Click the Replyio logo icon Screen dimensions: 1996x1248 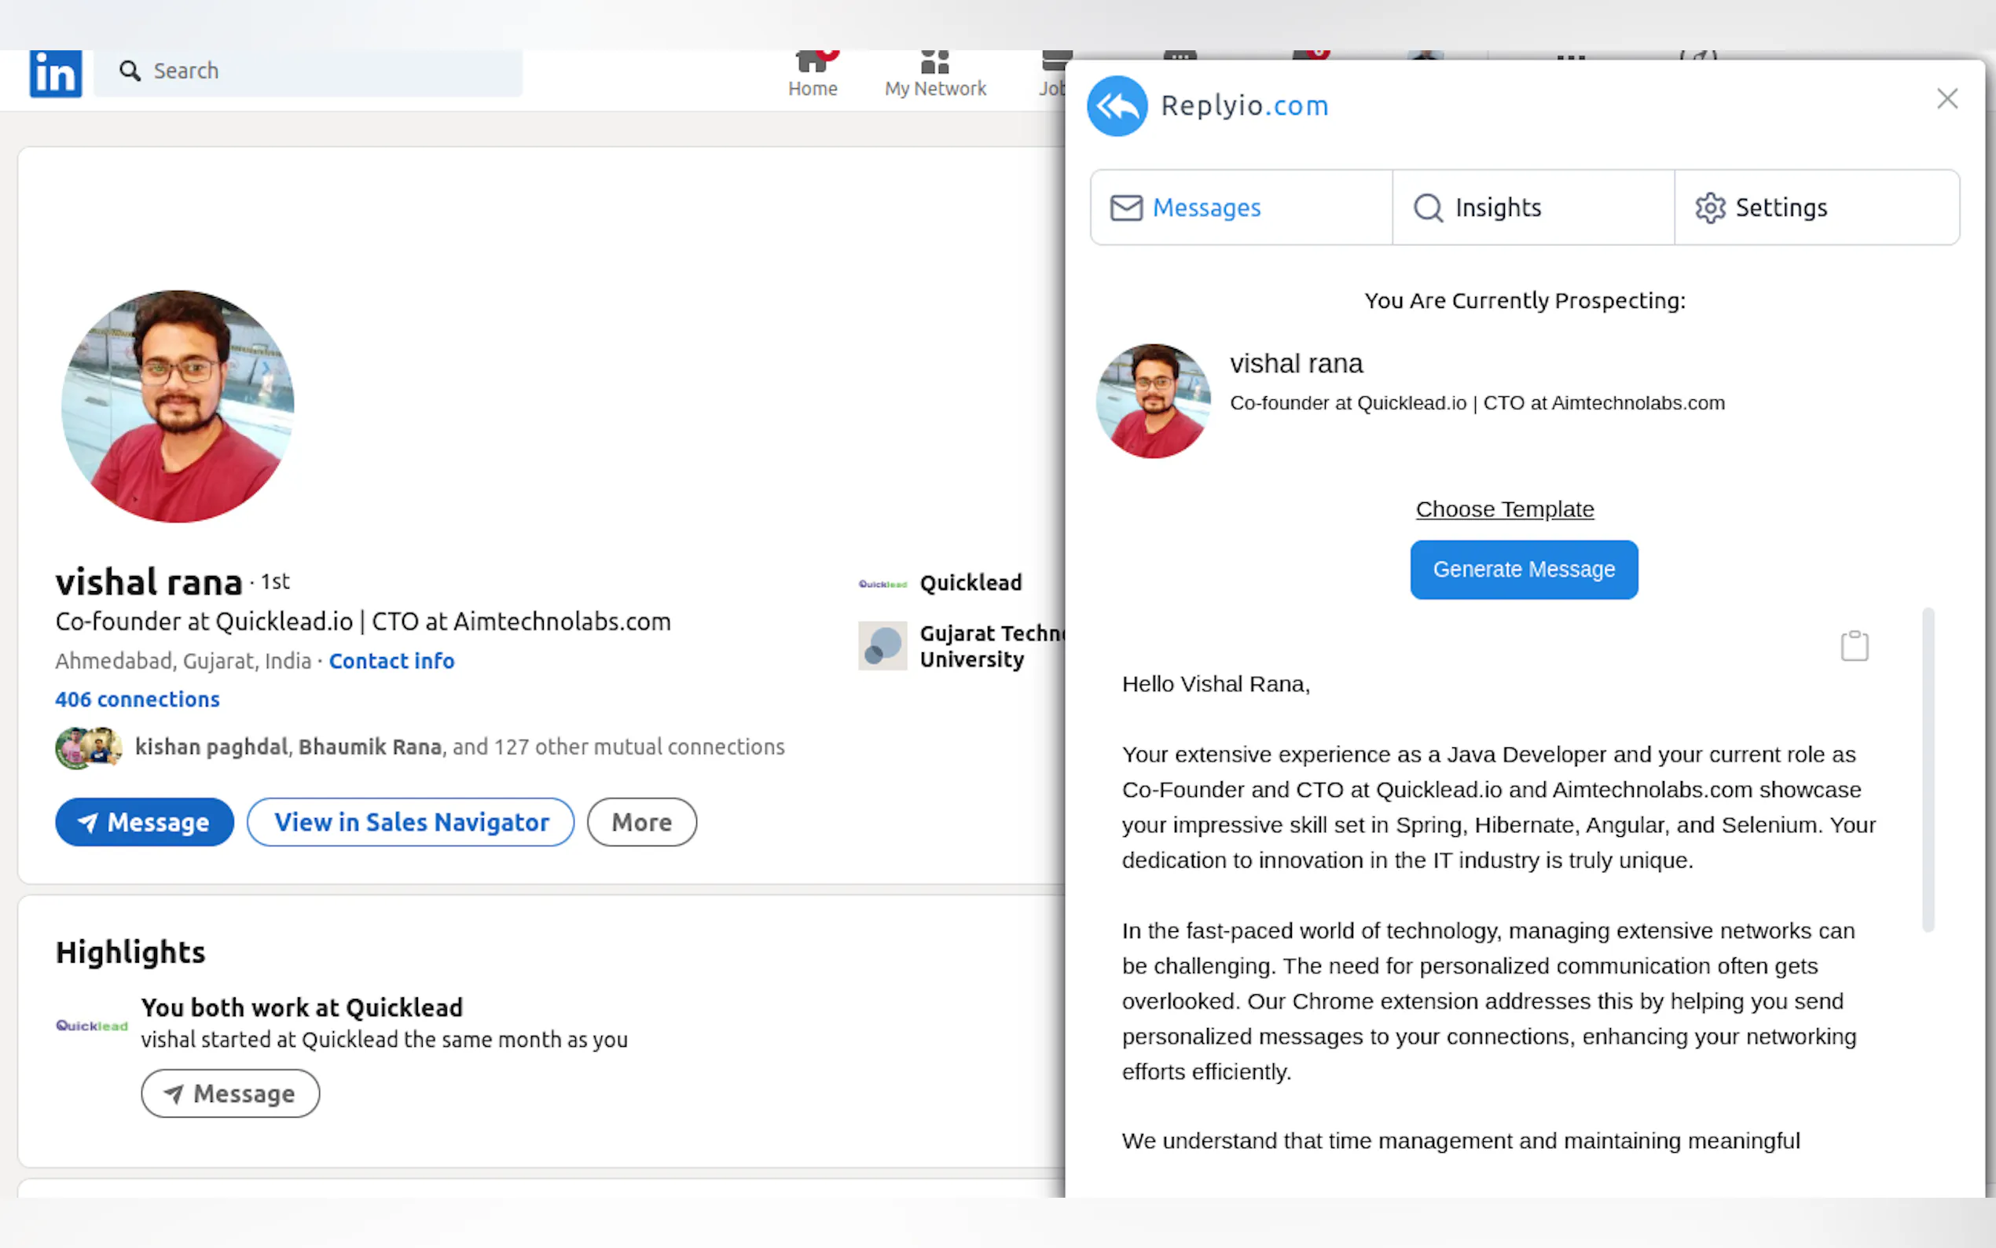click(1117, 105)
